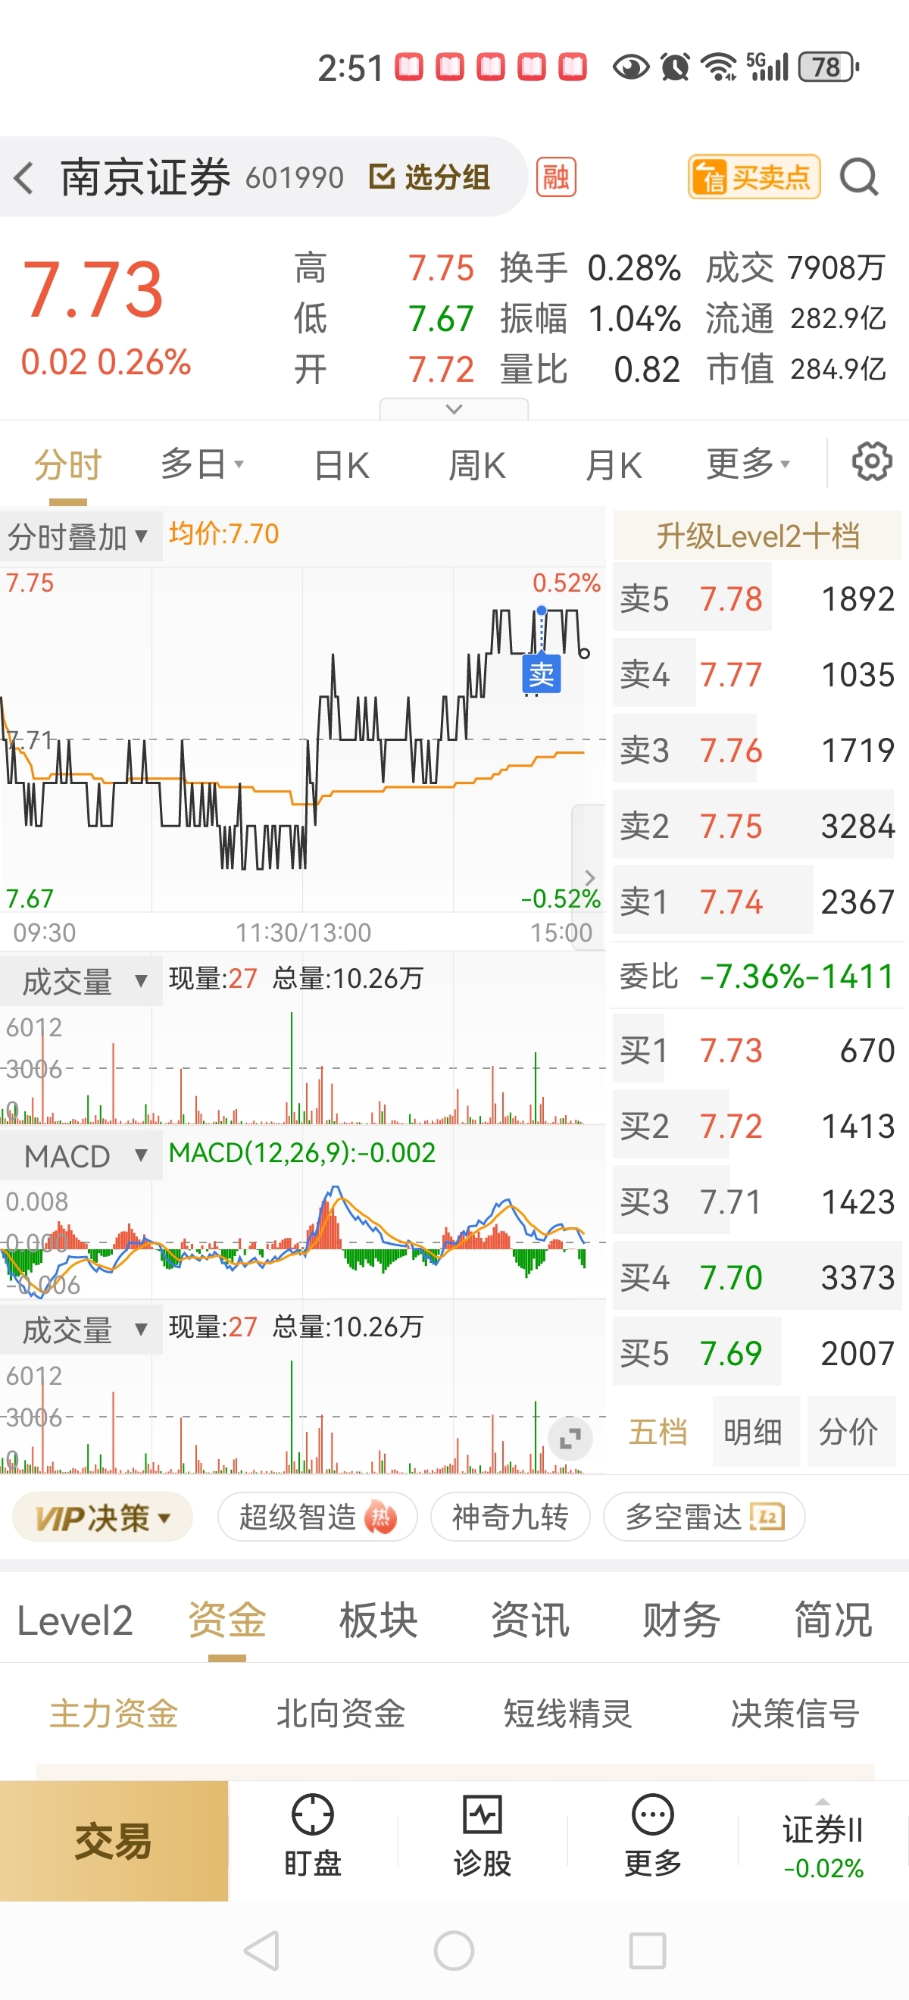The image size is (909, 2000).
Task: Open second 成交量 dropdown below MACD
Action: (81, 1330)
